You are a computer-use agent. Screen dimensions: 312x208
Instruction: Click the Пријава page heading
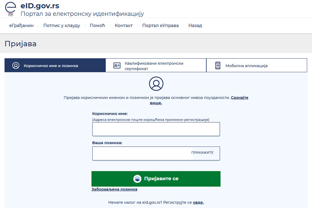20,44
